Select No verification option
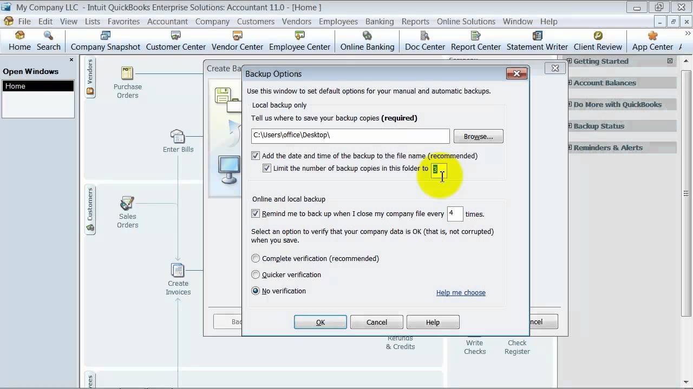Image resolution: width=693 pixels, height=389 pixels. pos(256,291)
